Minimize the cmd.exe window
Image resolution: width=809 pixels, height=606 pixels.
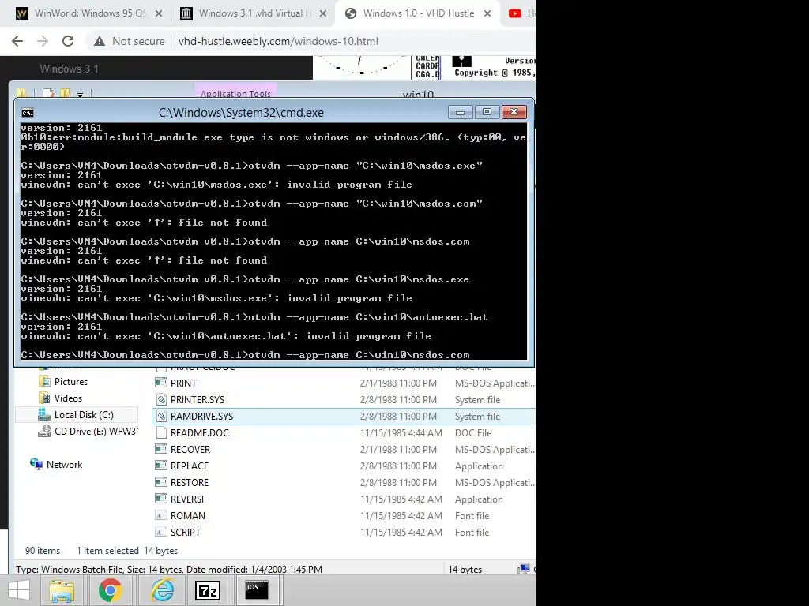461,112
